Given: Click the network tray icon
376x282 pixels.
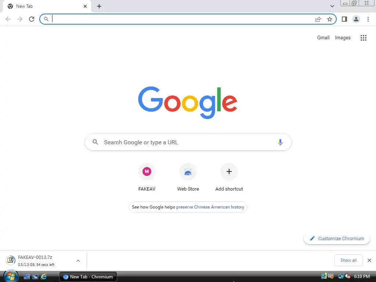Looking at the screenshot, I should coord(341,276).
